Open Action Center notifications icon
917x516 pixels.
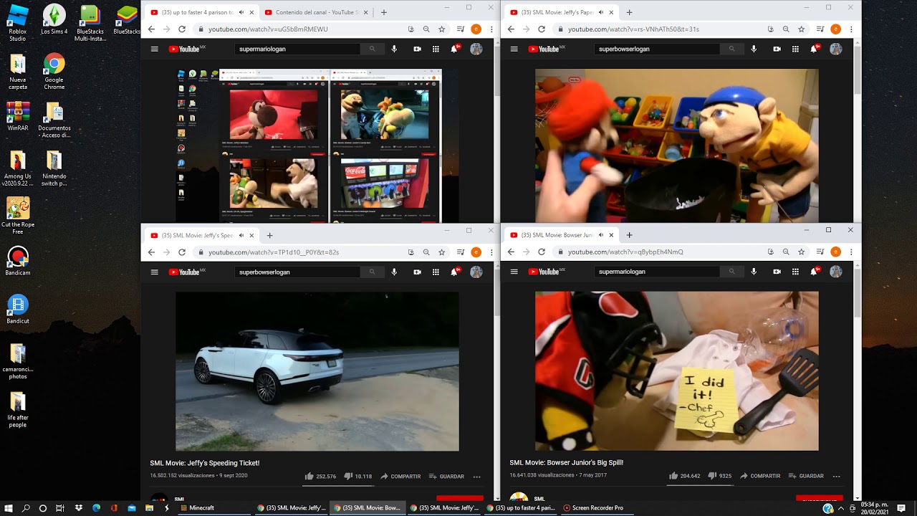pos(901,508)
